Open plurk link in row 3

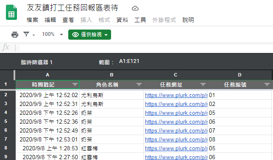pyautogui.click(x=176, y=104)
